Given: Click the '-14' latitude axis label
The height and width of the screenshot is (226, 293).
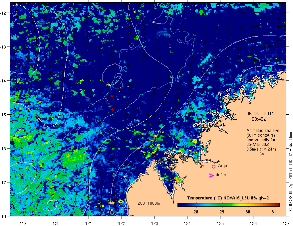Looking at the screenshot, I should [4, 81].
